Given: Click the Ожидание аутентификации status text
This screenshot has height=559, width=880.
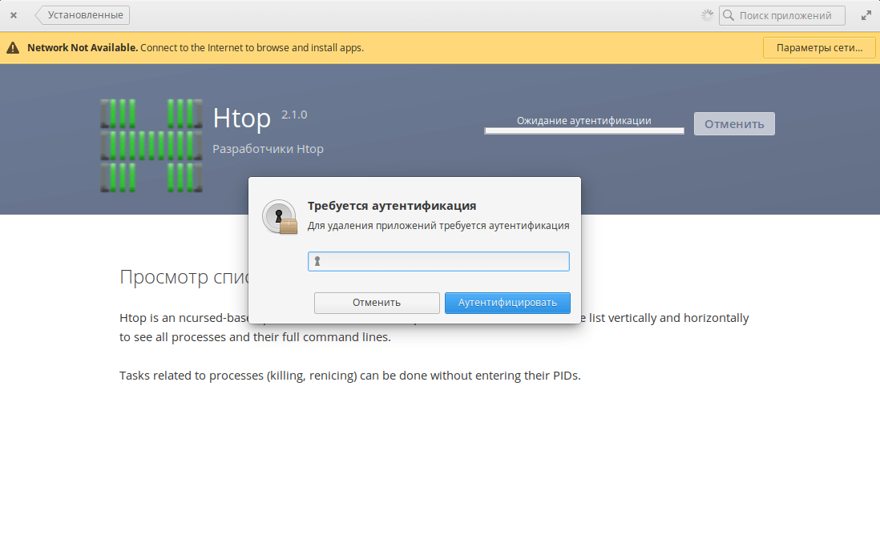Looking at the screenshot, I should 583,121.
